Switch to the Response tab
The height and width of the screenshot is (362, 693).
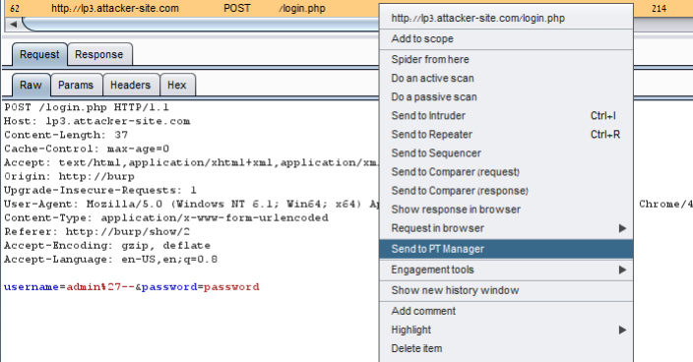coord(99,55)
